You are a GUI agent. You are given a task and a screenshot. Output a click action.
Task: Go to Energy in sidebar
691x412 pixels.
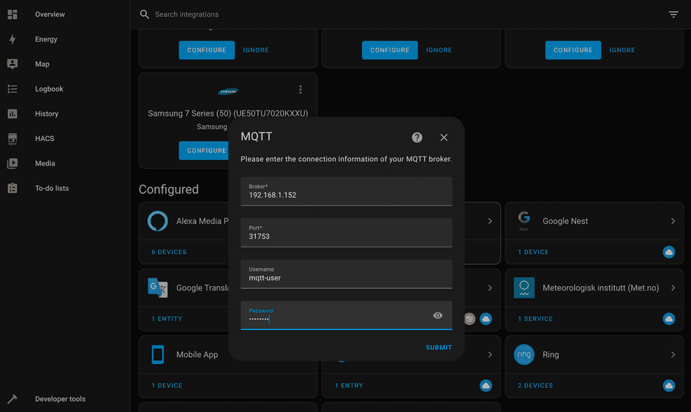(46, 40)
